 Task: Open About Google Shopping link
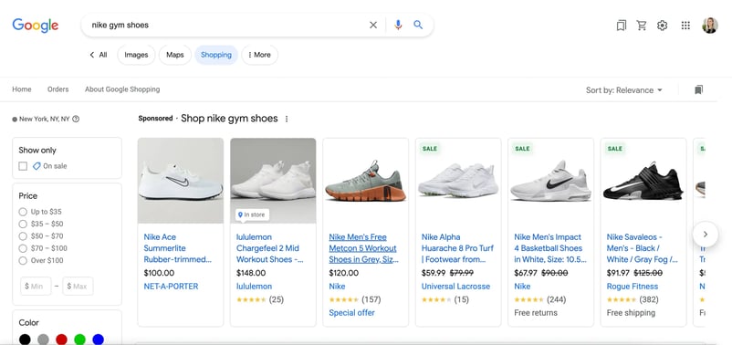[x=122, y=89]
